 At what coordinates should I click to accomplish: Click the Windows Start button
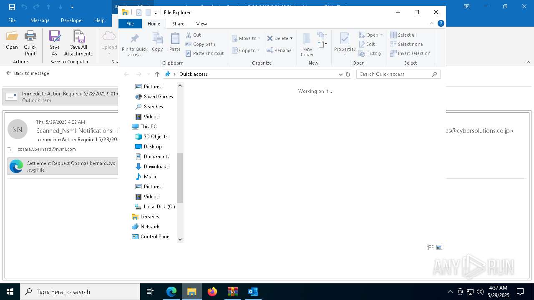tap(10, 292)
